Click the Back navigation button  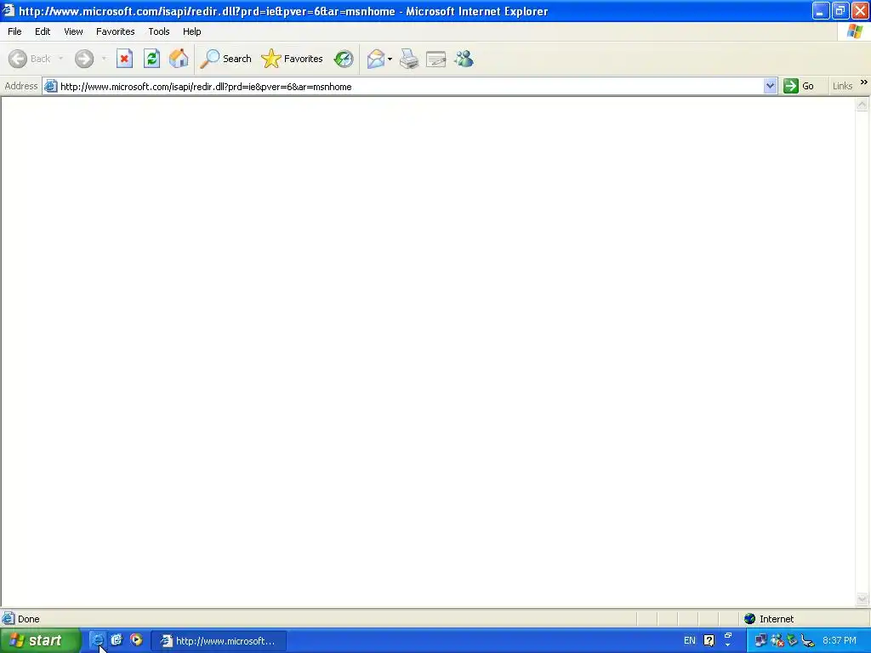click(x=30, y=59)
